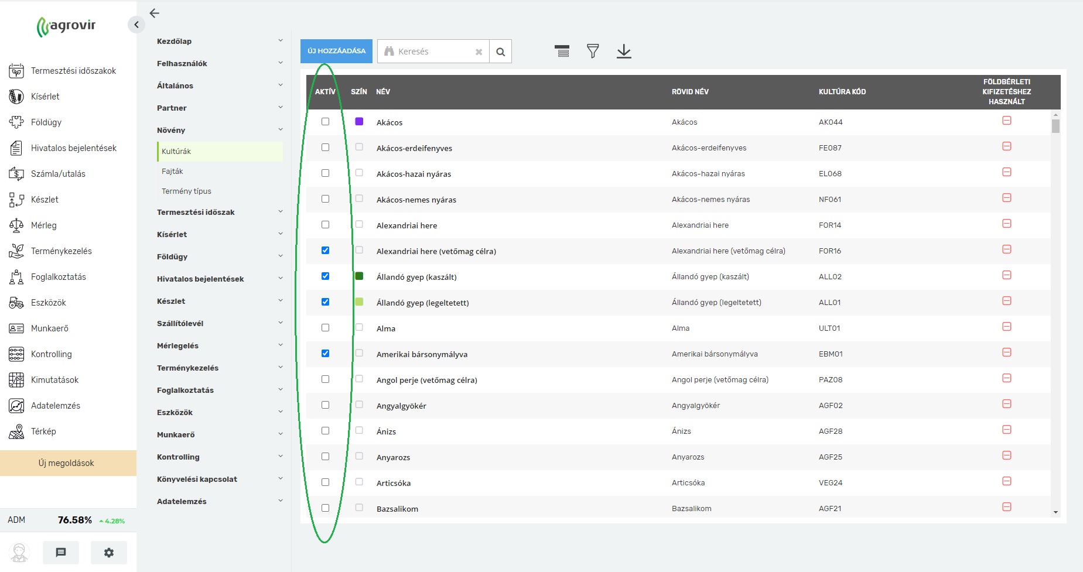Click the dark green swatch for Állandó gyep (kaszált)
Viewport: 1083px width, 572px height.
point(359,276)
